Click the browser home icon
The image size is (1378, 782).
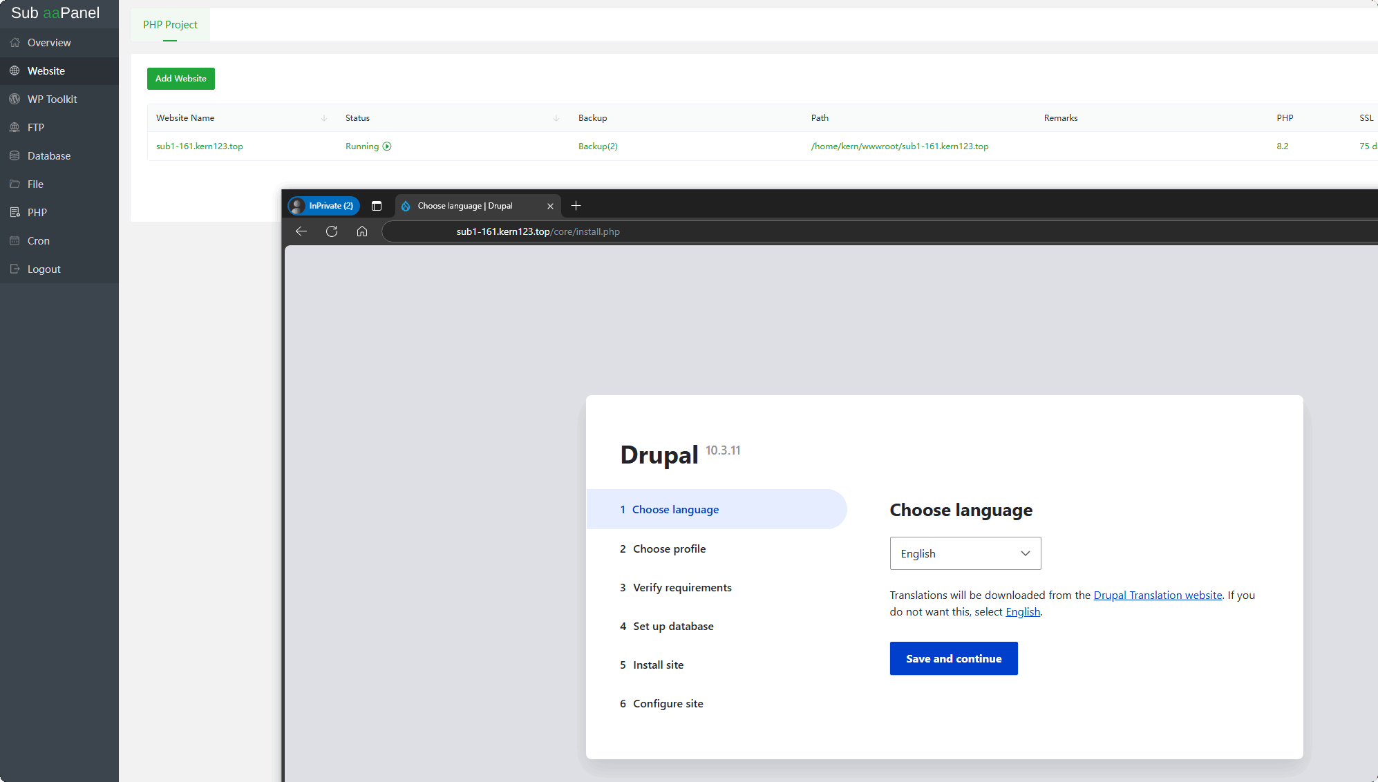pos(362,231)
